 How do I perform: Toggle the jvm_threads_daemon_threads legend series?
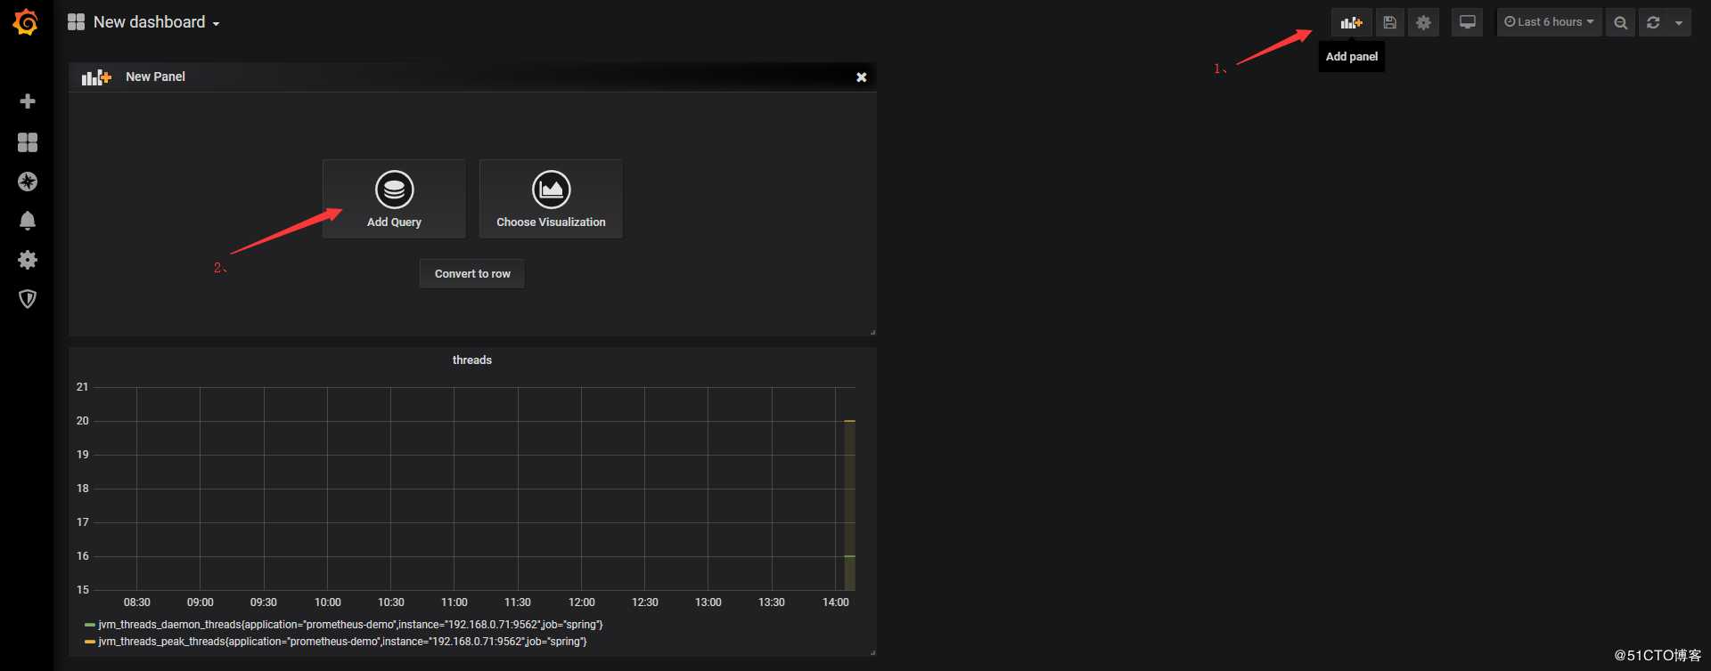click(x=350, y=625)
